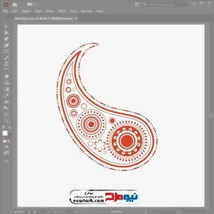Click the Home icon
The height and width of the screenshot is (214, 214).
click(14, 5)
